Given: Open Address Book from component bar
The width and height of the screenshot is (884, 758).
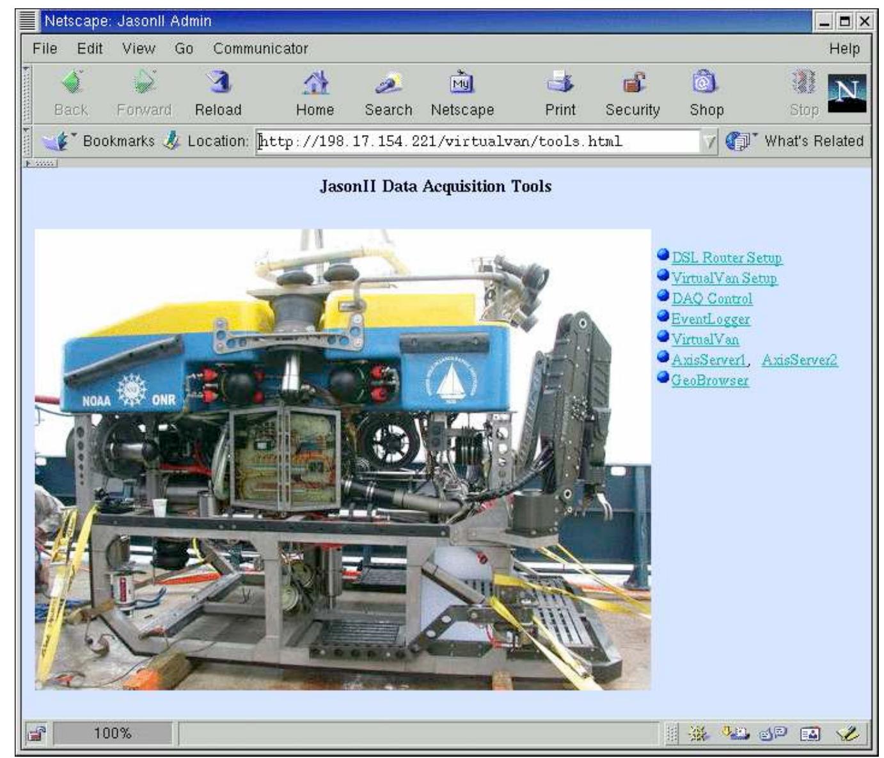Looking at the screenshot, I should click(810, 733).
